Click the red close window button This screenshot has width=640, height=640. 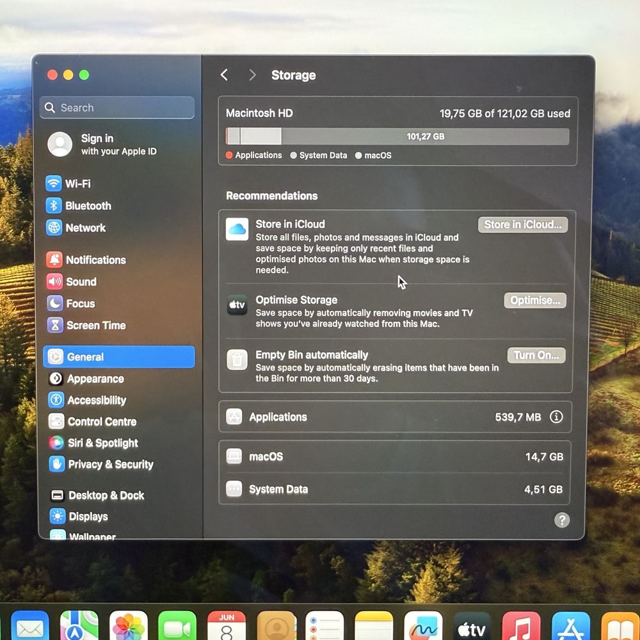[x=52, y=75]
